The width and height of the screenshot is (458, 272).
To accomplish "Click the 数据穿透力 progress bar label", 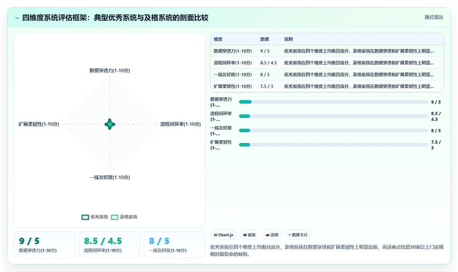I will [x=221, y=102].
